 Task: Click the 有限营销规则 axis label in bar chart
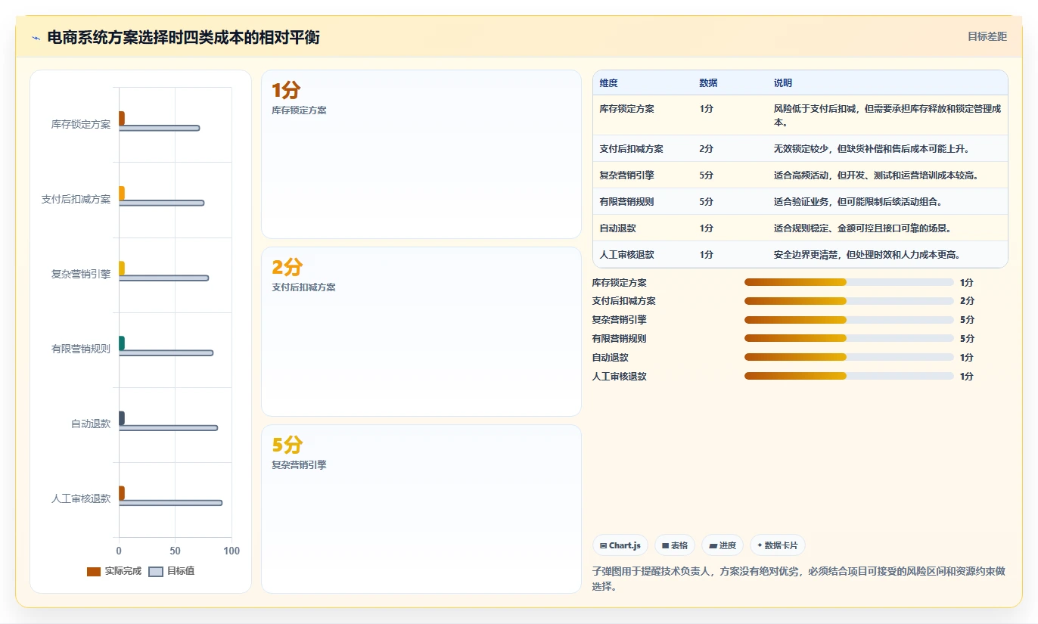click(81, 349)
